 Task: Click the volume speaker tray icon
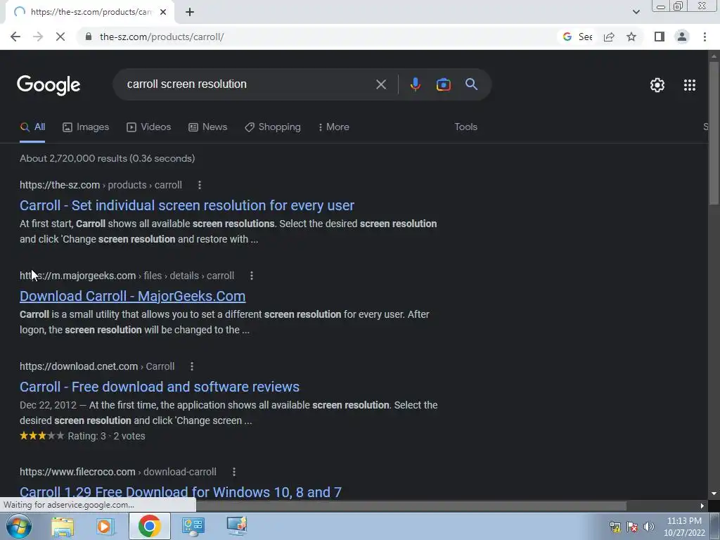point(649,527)
